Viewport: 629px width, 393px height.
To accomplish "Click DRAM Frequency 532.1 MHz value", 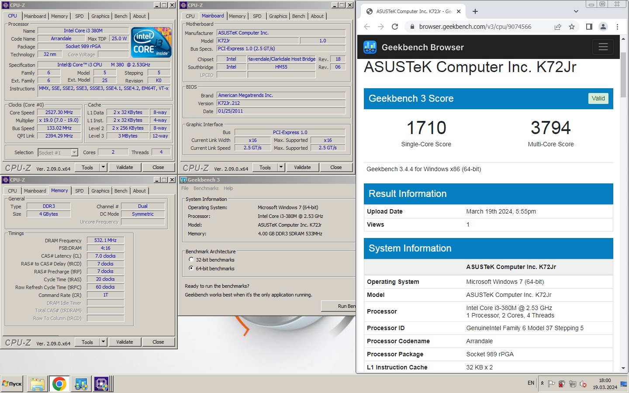I will pos(105,240).
